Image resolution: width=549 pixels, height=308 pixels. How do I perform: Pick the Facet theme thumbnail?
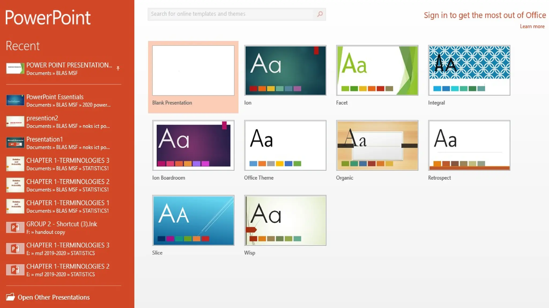(x=377, y=71)
